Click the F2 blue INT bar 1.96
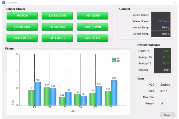This screenshot has height=119, width=179. (53, 97)
